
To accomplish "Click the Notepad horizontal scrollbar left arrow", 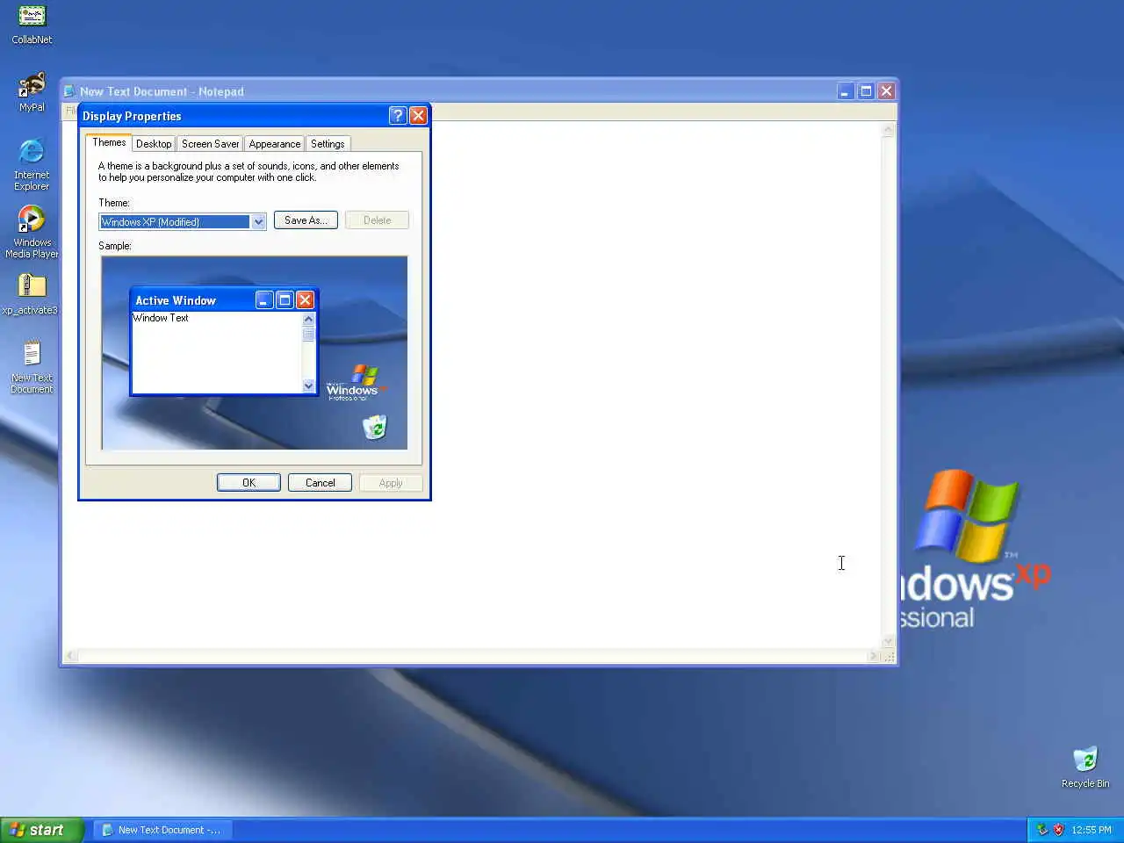I will tap(71, 656).
